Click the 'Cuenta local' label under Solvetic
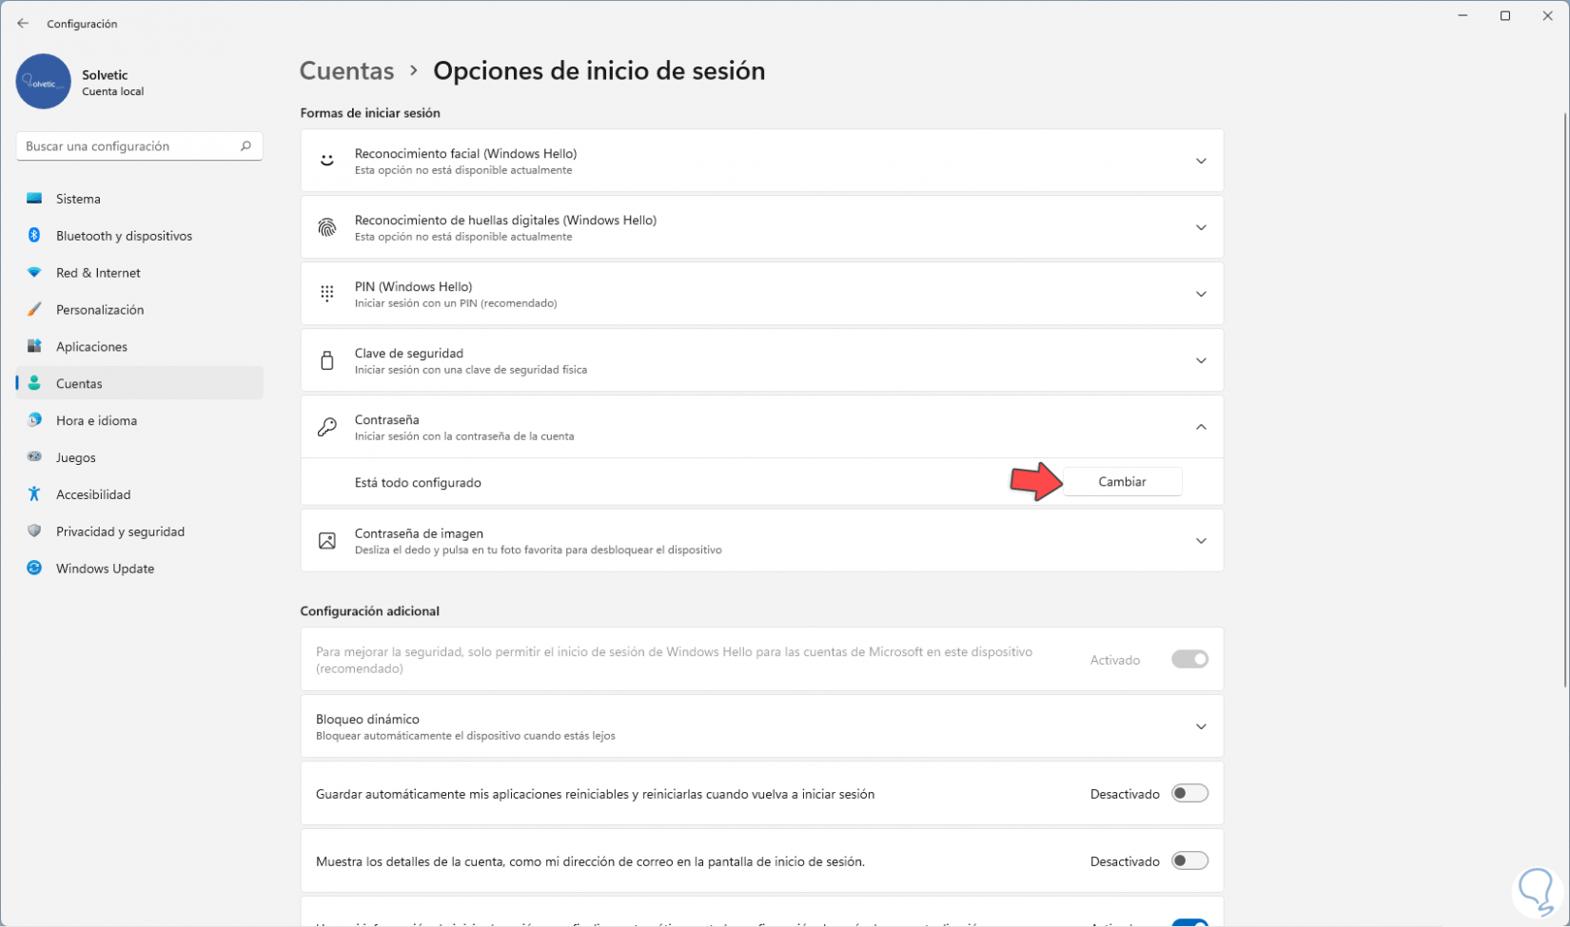The width and height of the screenshot is (1570, 927). (x=112, y=92)
